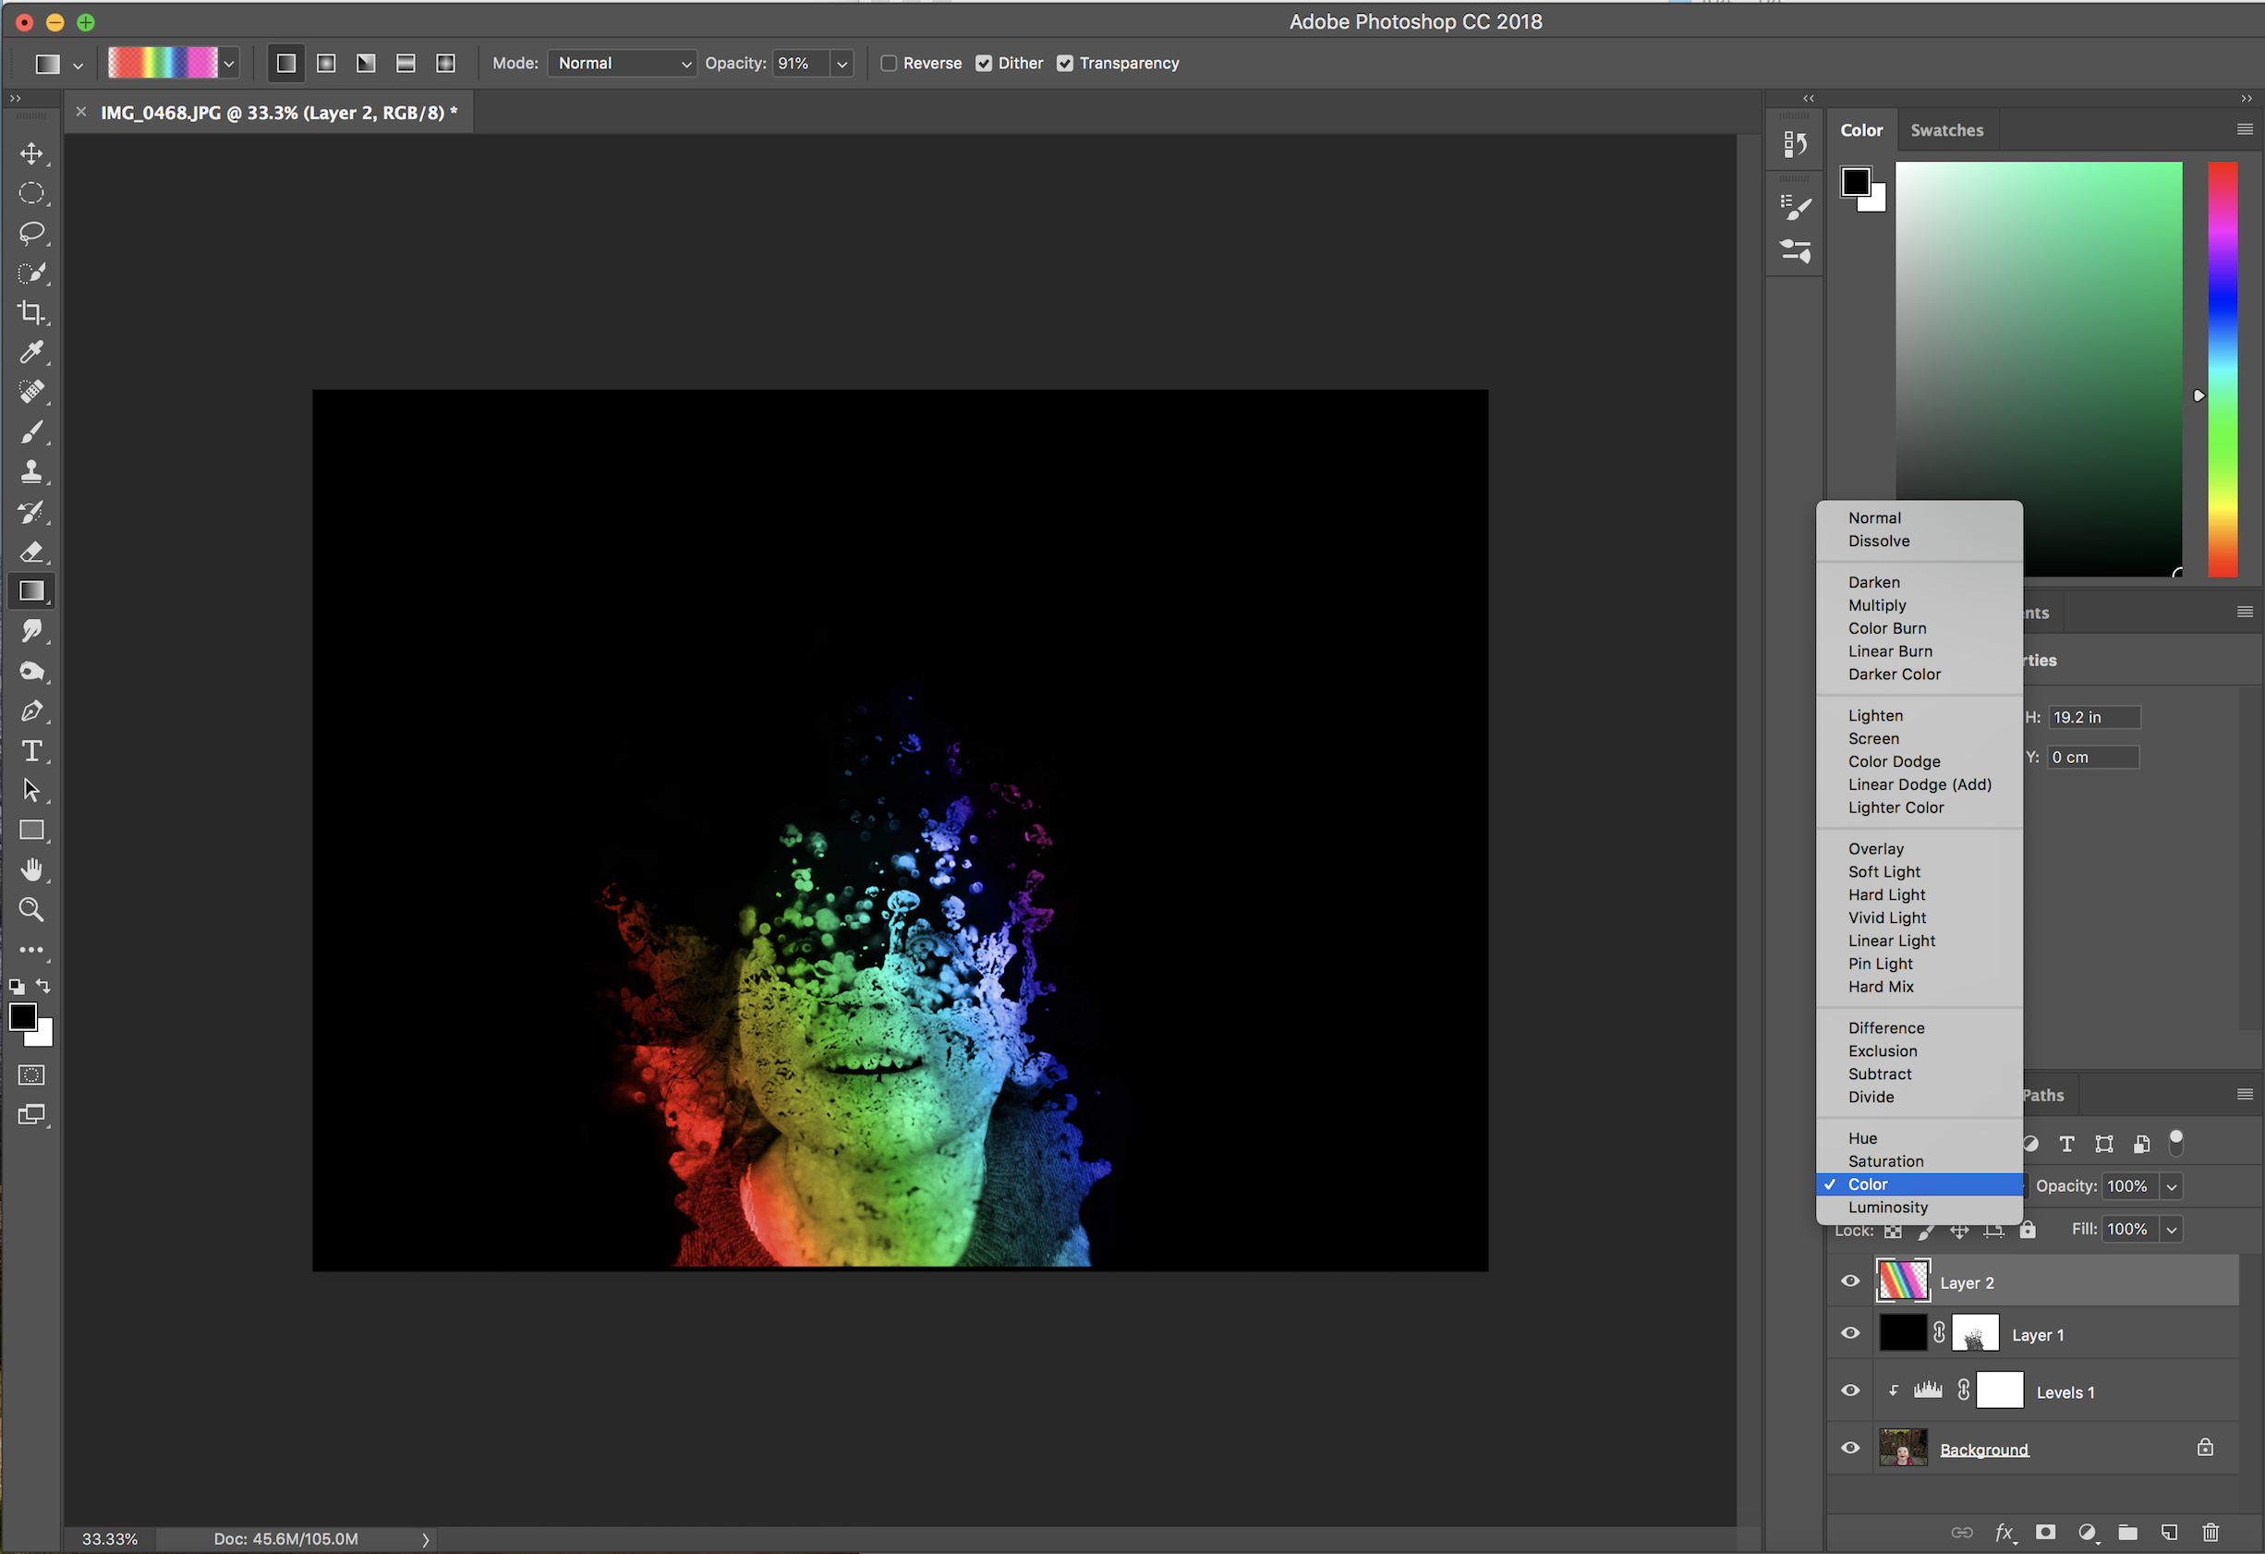
Task: Enable the Reverse checkbox
Action: (889, 64)
